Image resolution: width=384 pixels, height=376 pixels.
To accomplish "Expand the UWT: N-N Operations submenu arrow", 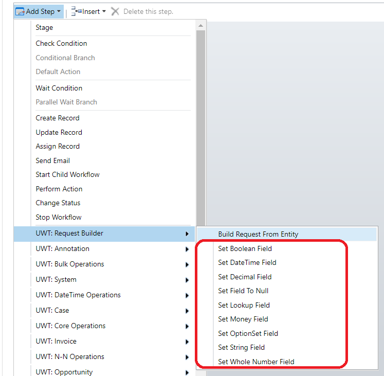I will click(x=187, y=357).
